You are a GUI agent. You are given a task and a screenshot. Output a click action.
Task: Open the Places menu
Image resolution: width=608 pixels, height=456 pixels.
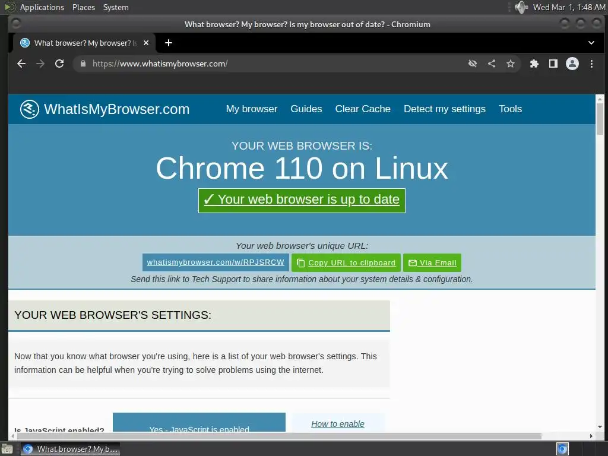84,7
